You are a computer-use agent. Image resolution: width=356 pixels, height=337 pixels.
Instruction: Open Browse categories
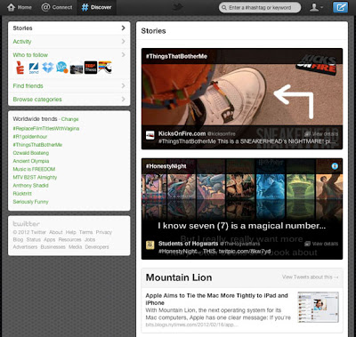click(37, 100)
